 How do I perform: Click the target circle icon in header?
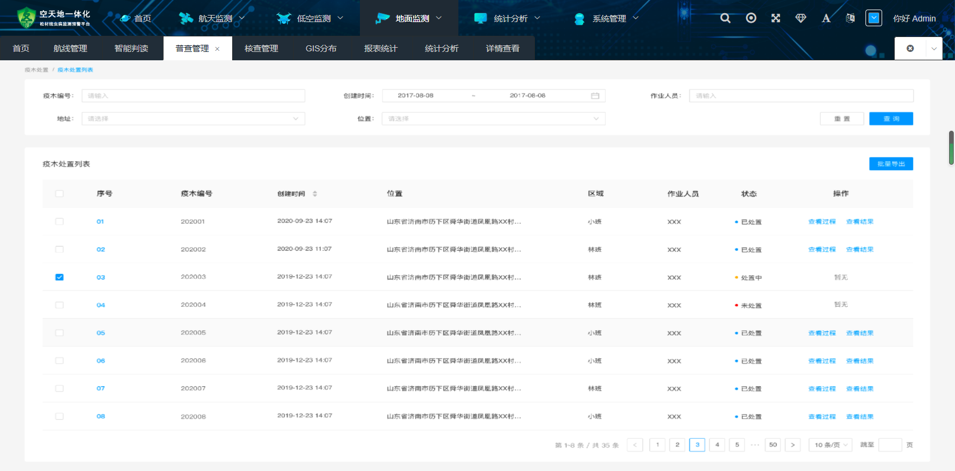[751, 19]
